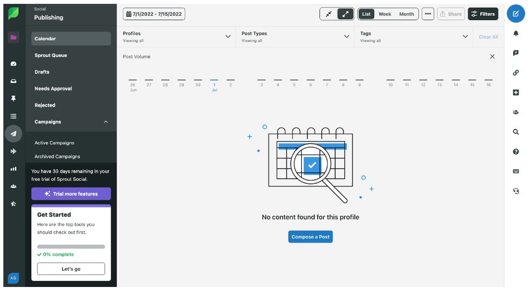Image resolution: width=532 pixels, height=298 pixels.
Task: Open the Listening waveform icon in left rail
Action: 13,151
